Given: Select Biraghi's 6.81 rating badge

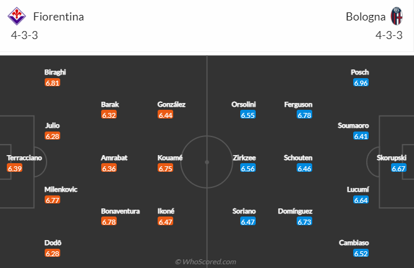Looking at the screenshot, I should (52, 83).
